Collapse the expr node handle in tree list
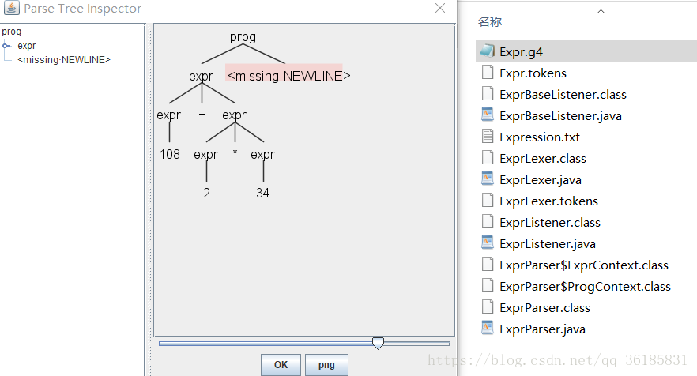The image size is (697, 376). 6,46
